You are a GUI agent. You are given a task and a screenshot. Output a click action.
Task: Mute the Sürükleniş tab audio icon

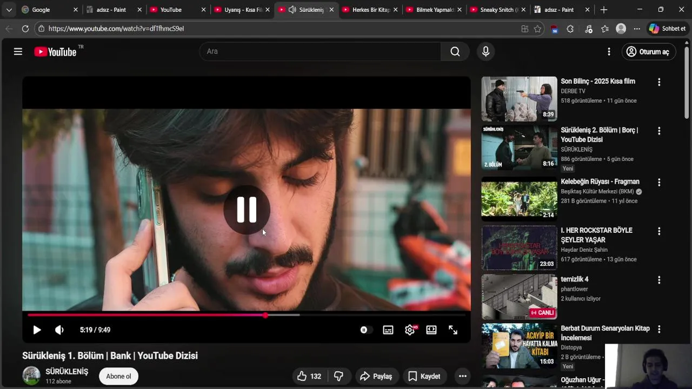[x=292, y=10]
